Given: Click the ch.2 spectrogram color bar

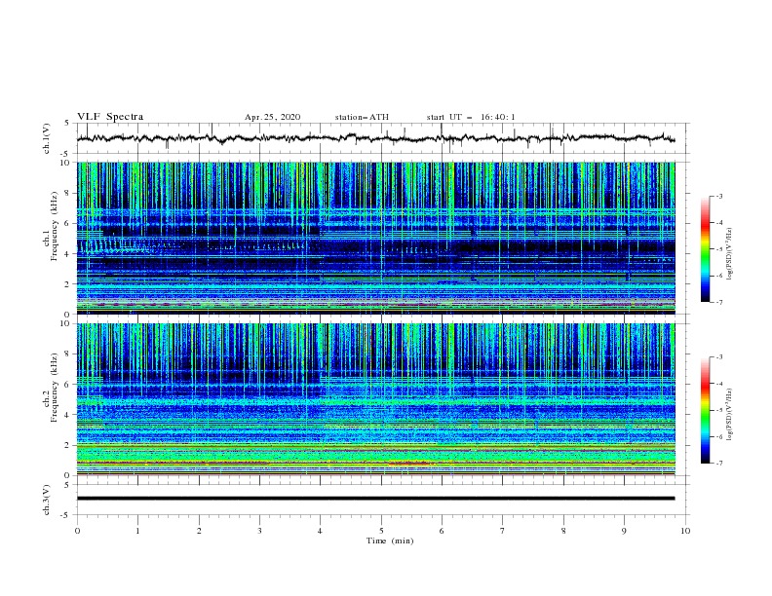Looking at the screenshot, I should pos(705,410).
